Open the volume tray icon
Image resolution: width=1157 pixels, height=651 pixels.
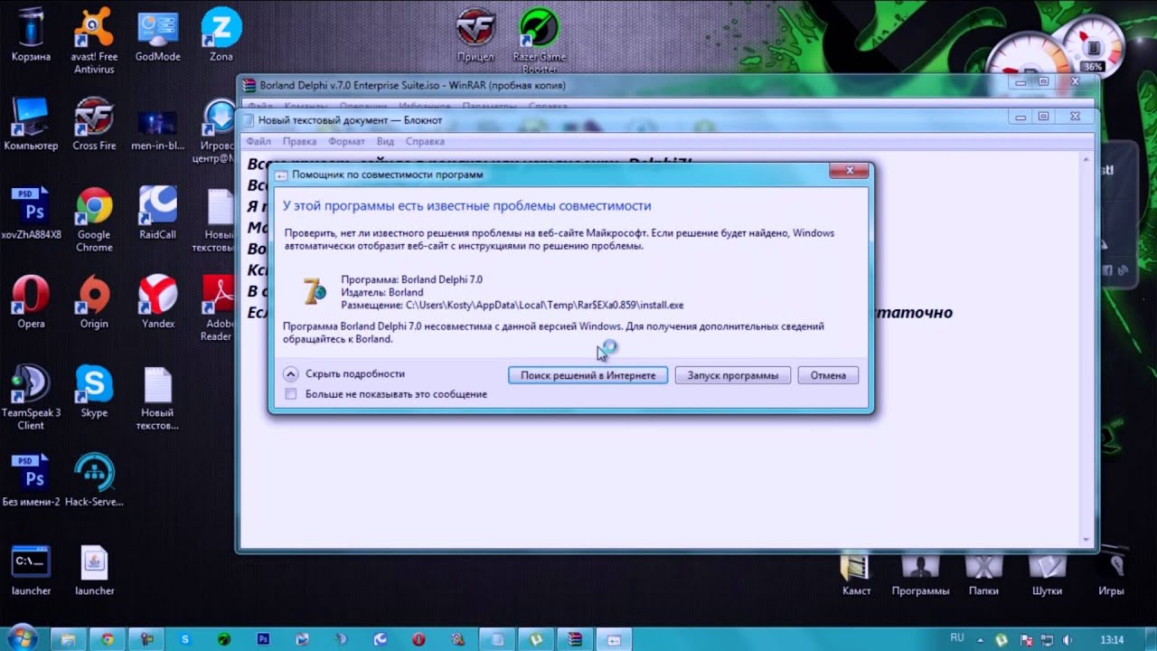[1068, 639]
